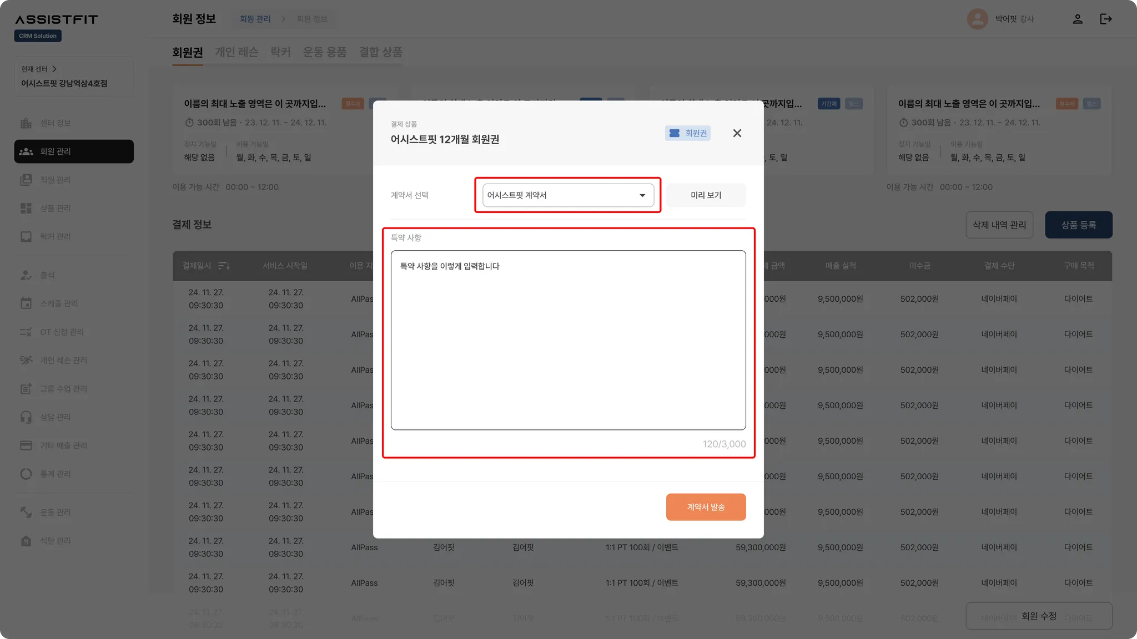Open 직원 관리 from sidebar icon
Screen dimensions: 1137x639
point(26,180)
